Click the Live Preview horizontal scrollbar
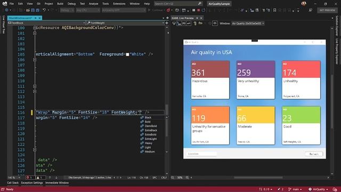 [x=258, y=178]
